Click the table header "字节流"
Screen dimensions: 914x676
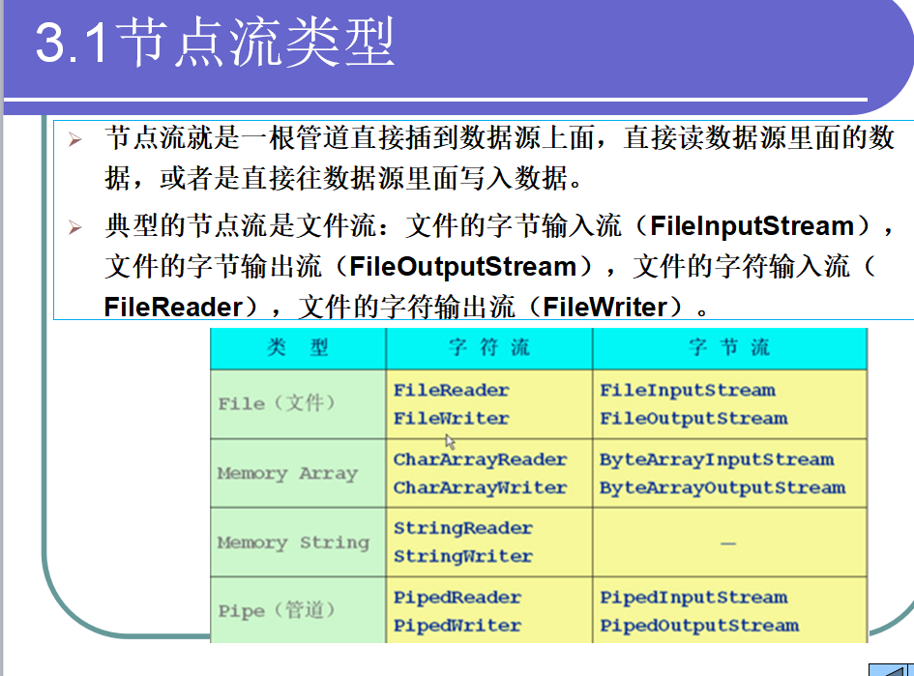tap(729, 347)
